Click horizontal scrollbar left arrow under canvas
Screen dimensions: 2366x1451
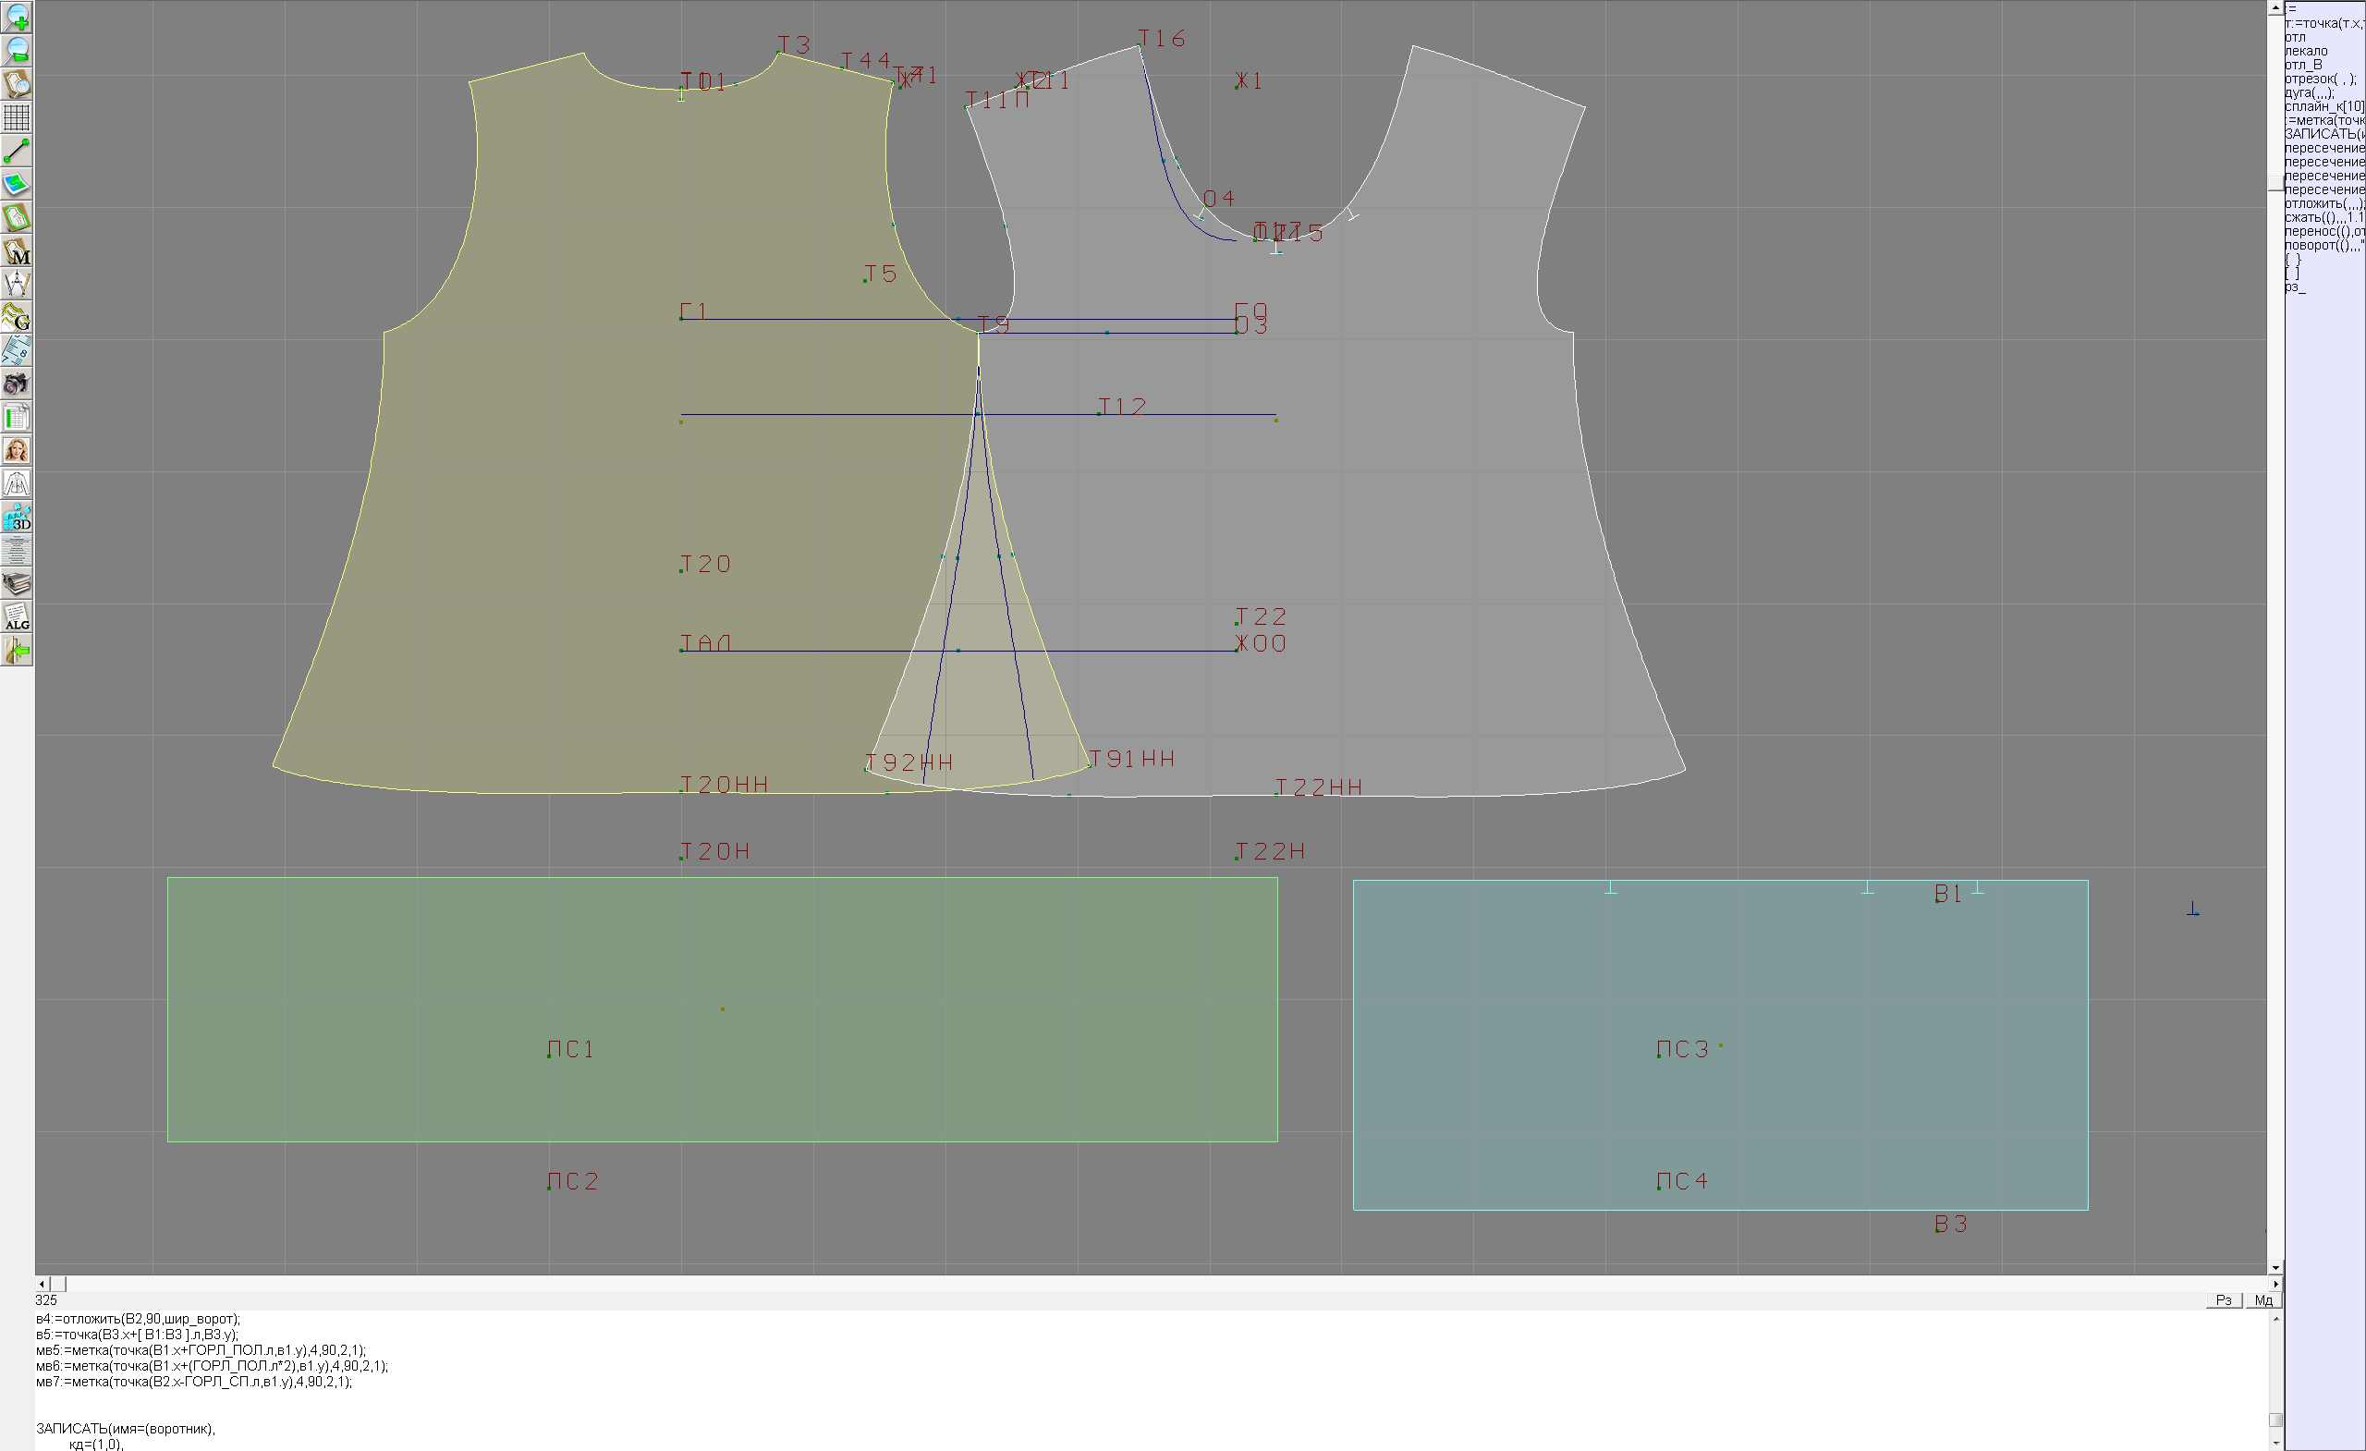click(42, 1284)
